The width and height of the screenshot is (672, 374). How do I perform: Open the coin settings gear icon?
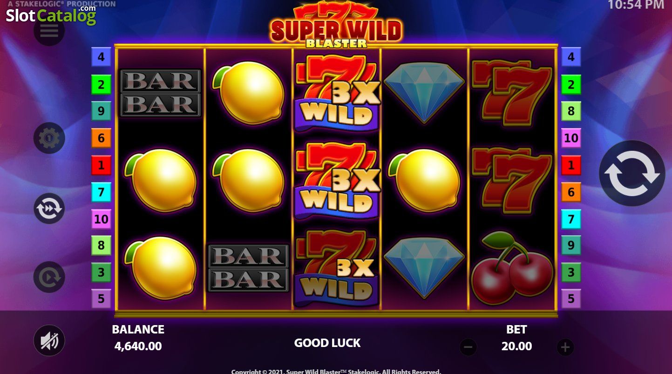[x=49, y=138]
